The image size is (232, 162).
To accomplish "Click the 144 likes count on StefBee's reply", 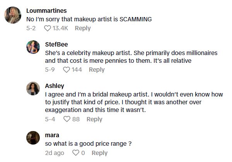I will [77, 70].
